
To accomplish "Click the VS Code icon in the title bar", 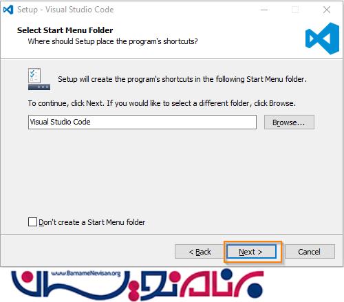I will tap(8, 10).
